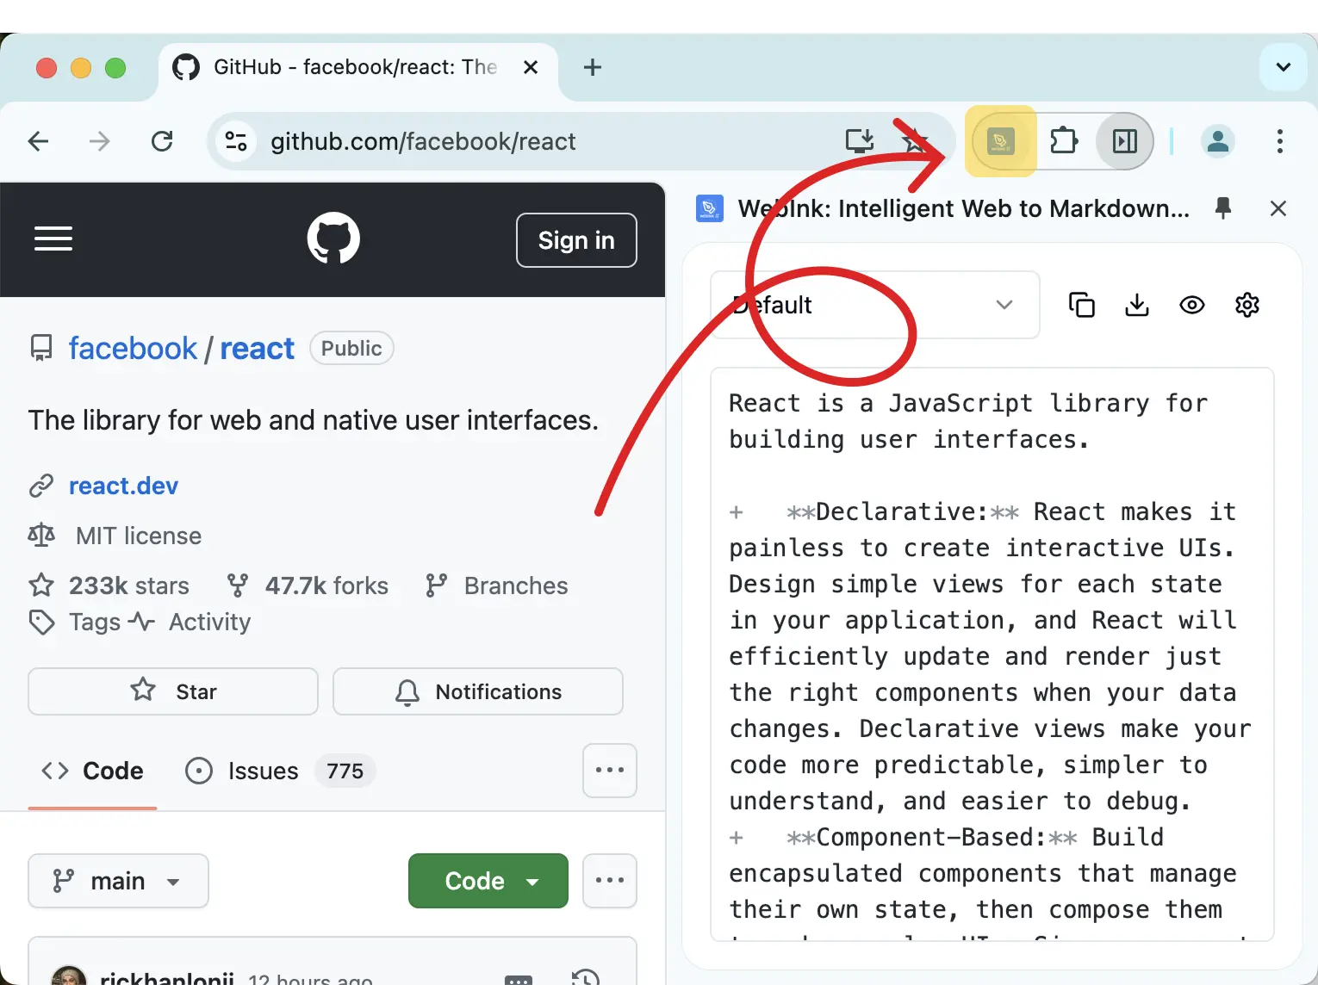Open the GitHub hamburger navigation menu
The width and height of the screenshot is (1318, 985).
53,239
